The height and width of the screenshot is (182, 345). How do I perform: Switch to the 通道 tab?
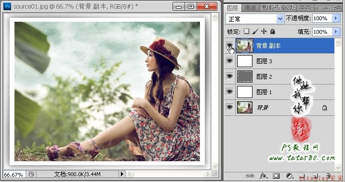(250, 8)
